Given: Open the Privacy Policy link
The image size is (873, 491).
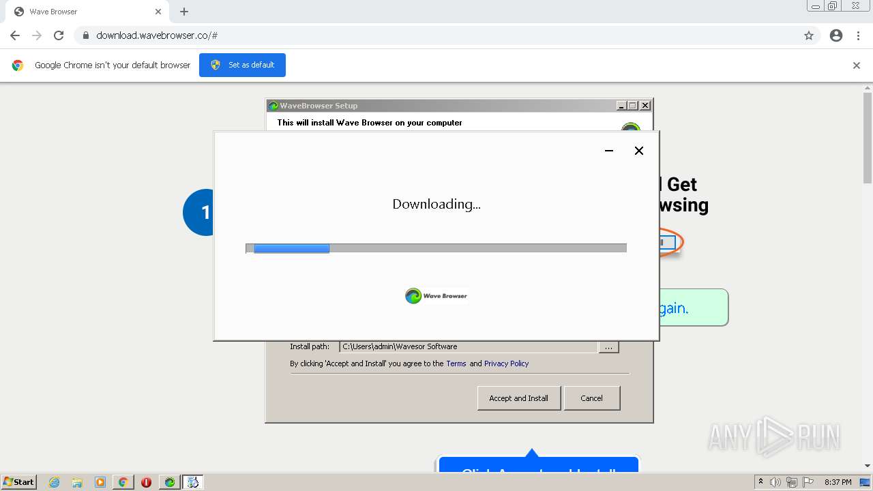Looking at the screenshot, I should 506,363.
